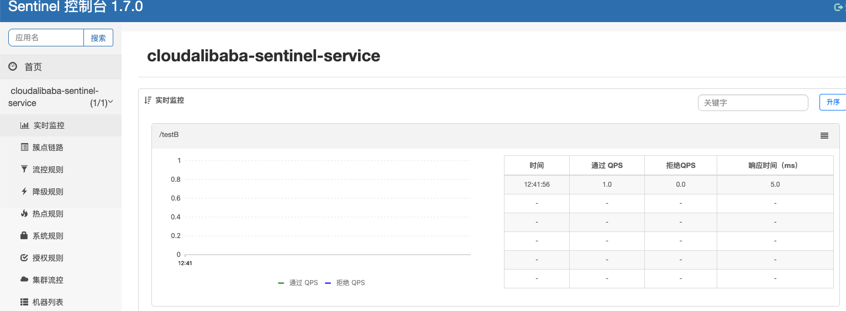Screen dimensions: 846x311
Task: Go to 流控规则 page
Action: 61,170
